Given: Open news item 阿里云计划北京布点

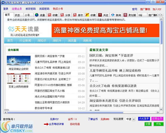Looking at the screenshot, I should (53, 79).
